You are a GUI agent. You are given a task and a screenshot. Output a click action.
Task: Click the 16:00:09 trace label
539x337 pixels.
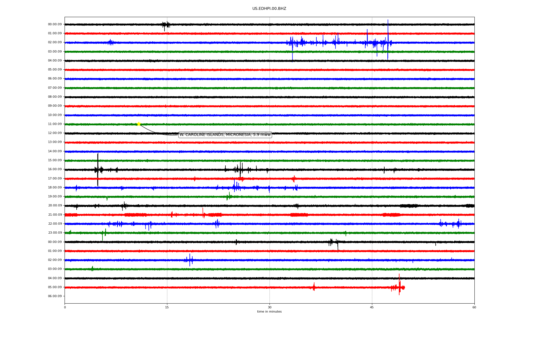pos(55,169)
